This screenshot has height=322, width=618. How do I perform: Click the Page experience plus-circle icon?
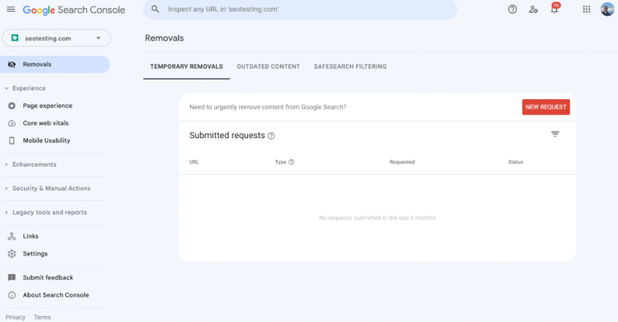(12, 106)
